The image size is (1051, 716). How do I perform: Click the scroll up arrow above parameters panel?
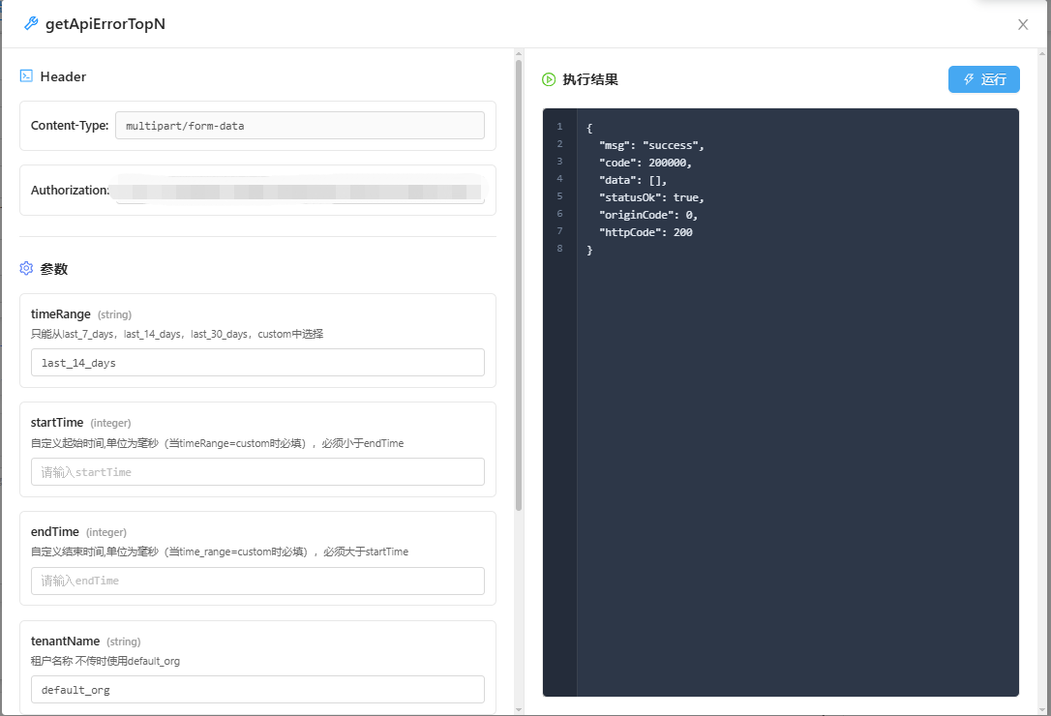[519, 54]
